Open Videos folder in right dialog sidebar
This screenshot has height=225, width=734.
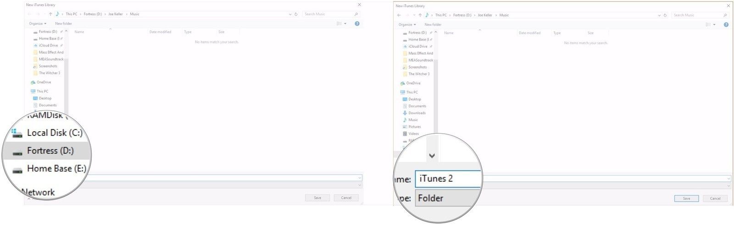click(x=413, y=134)
